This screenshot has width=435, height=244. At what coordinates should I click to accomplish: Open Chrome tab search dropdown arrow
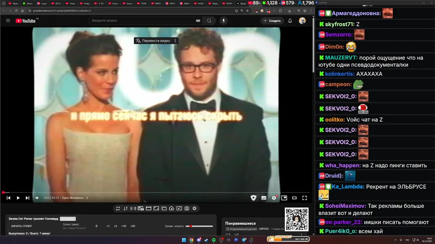[4, 3]
